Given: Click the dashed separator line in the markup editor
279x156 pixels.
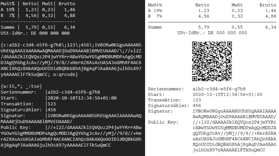Looking at the screenshot, I should tap(38, 21).
